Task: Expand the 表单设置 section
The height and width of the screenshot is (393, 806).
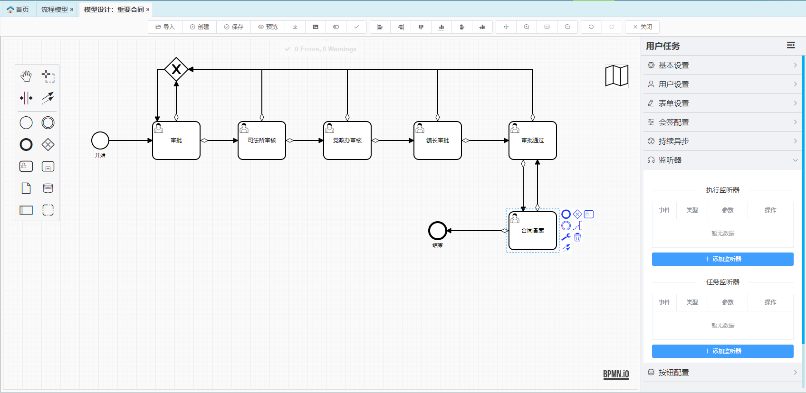Action: coord(722,103)
